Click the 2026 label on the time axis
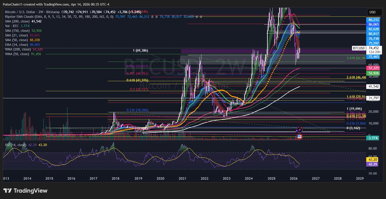The height and width of the screenshot is (199, 386). pyautogui.click(x=293, y=178)
